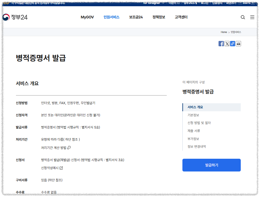Open search with the magnifier icon
The height and width of the screenshot is (197, 260).
click(x=243, y=17)
